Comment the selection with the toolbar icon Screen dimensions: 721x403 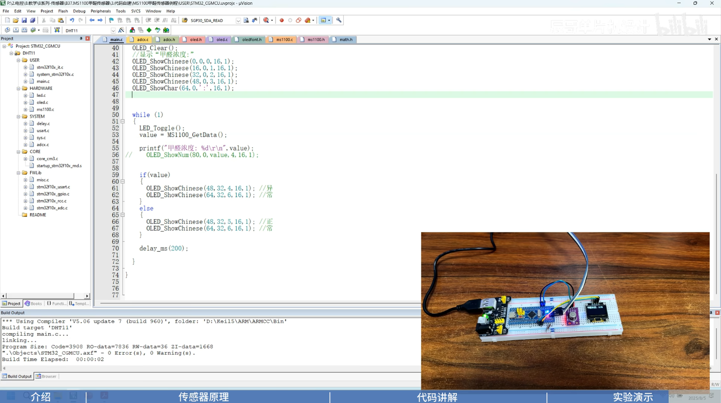[165, 20]
